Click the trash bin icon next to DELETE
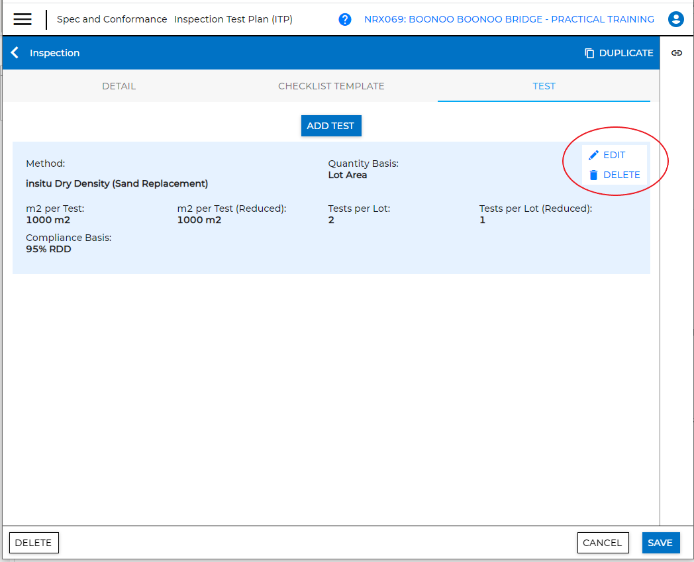 [x=593, y=175]
